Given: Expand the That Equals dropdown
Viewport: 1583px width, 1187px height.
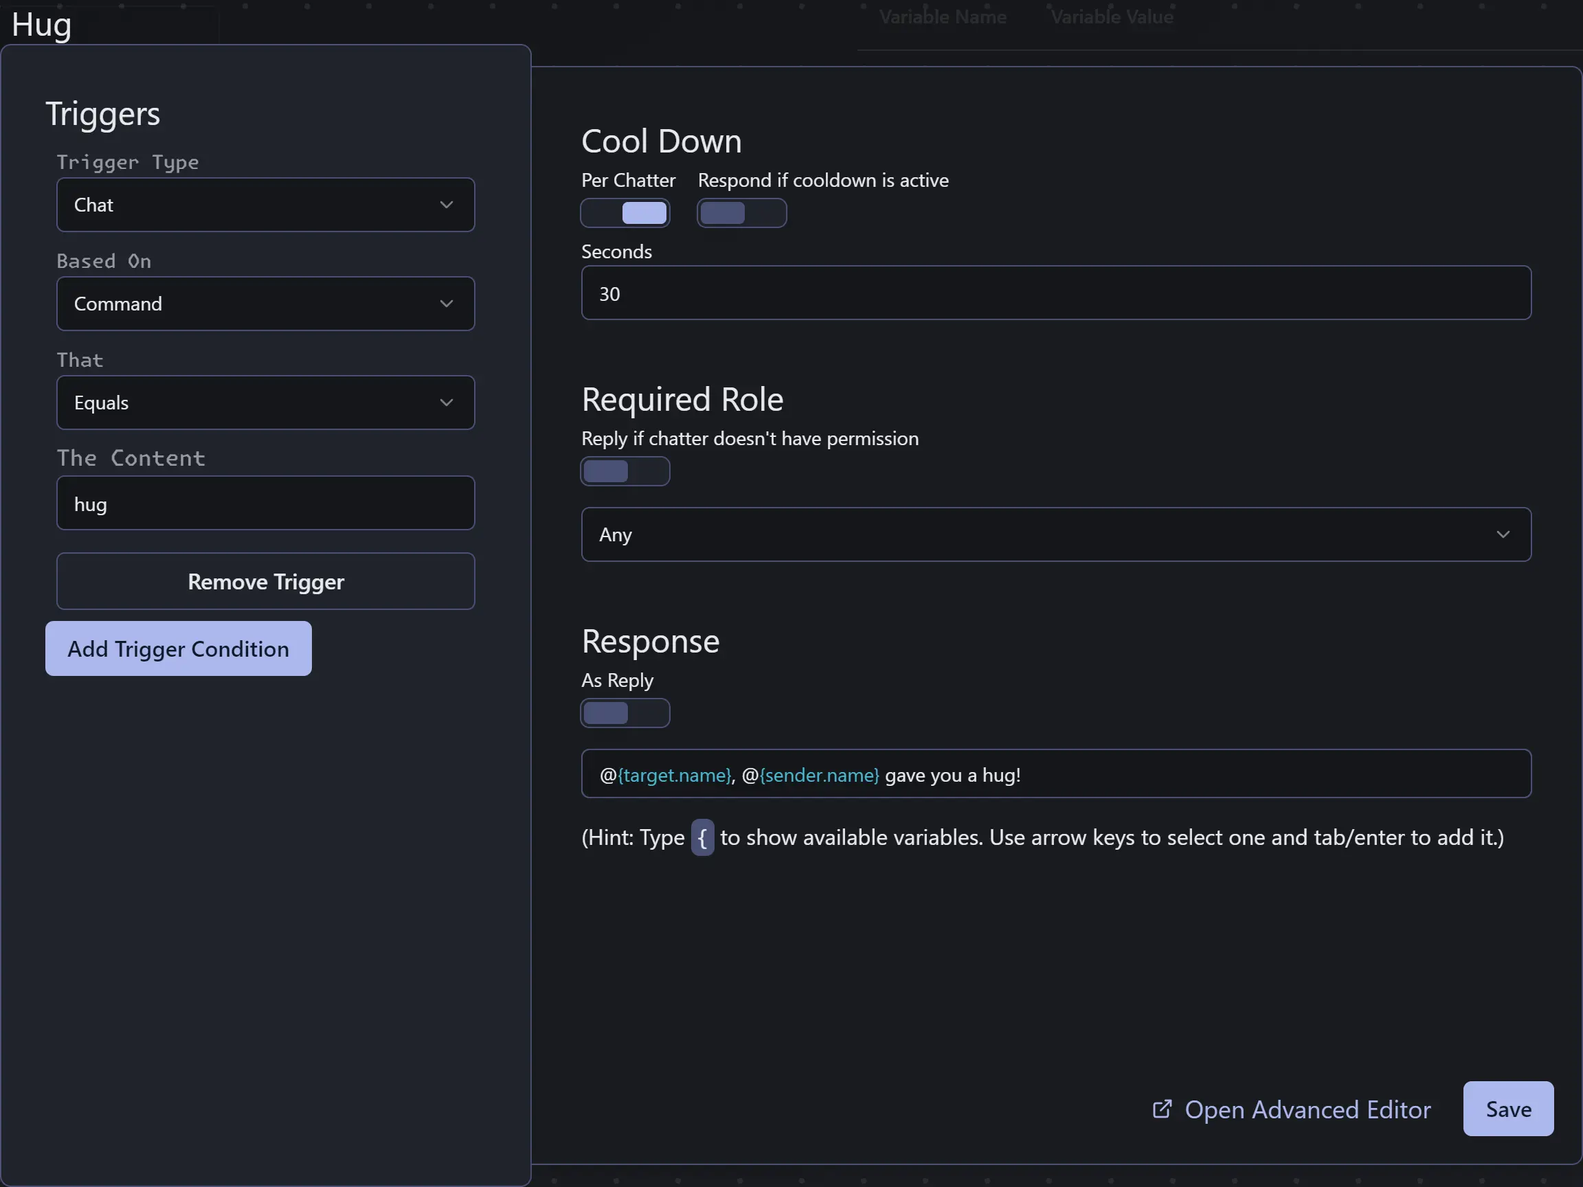Looking at the screenshot, I should point(265,402).
